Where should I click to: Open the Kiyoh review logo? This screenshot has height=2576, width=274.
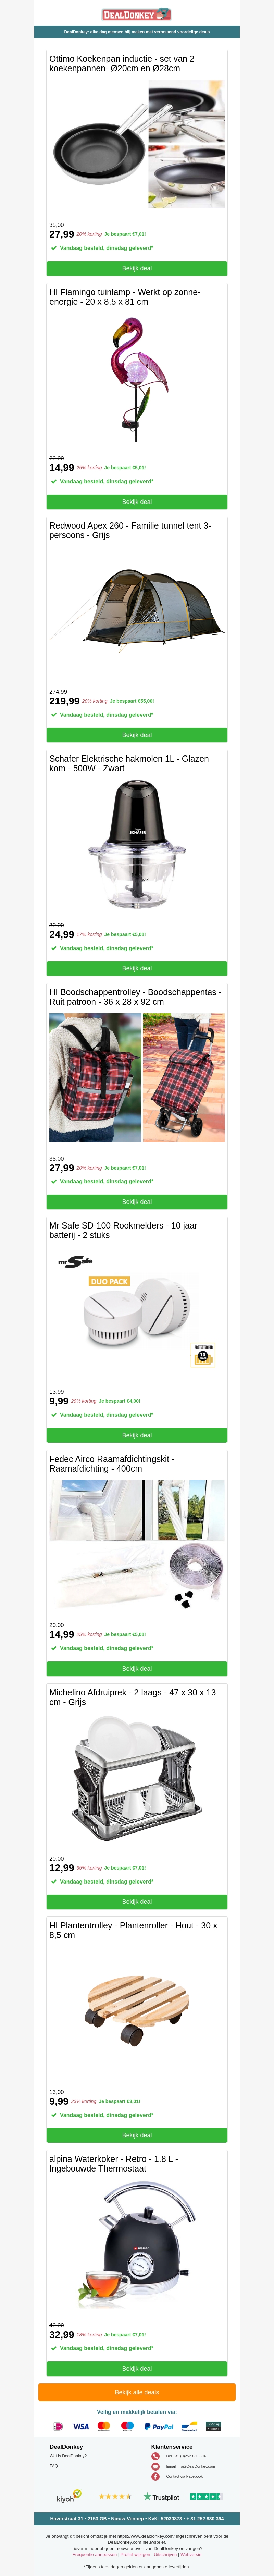(x=68, y=2496)
